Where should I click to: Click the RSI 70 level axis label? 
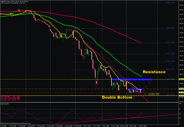point(180,109)
